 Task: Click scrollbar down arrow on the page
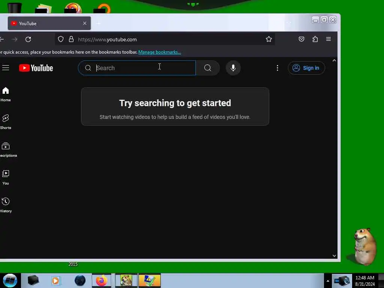pyautogui.click(x=334, y=256)
